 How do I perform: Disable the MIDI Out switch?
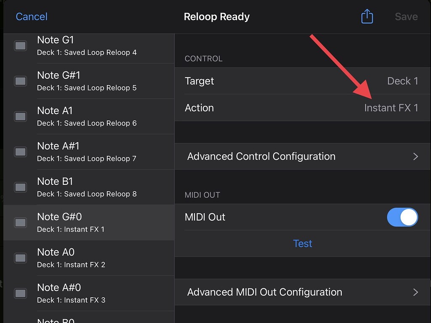point(402,217)
